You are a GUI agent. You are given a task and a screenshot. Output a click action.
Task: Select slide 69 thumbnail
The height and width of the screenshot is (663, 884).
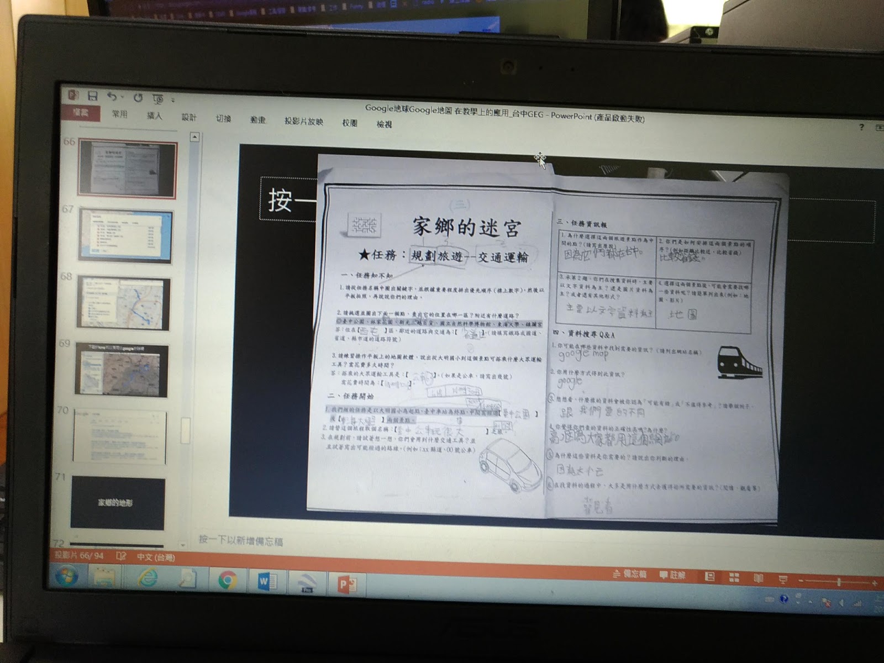coord(121,369)
